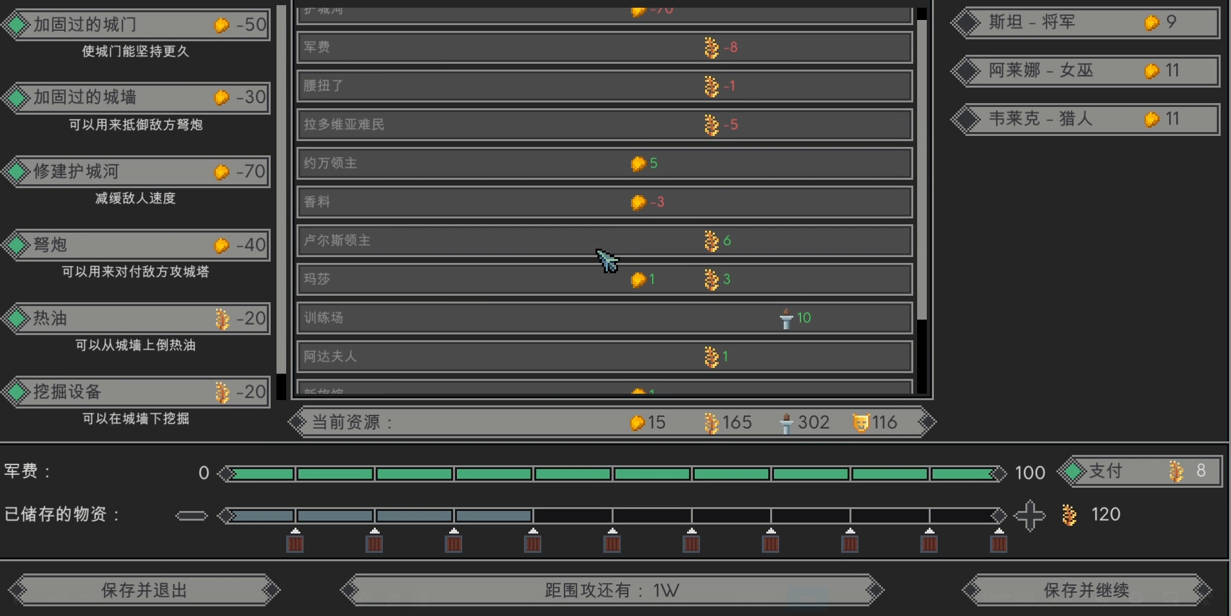Click the gold coin icon on 斯坦 - 将军

click(1152, 23)
